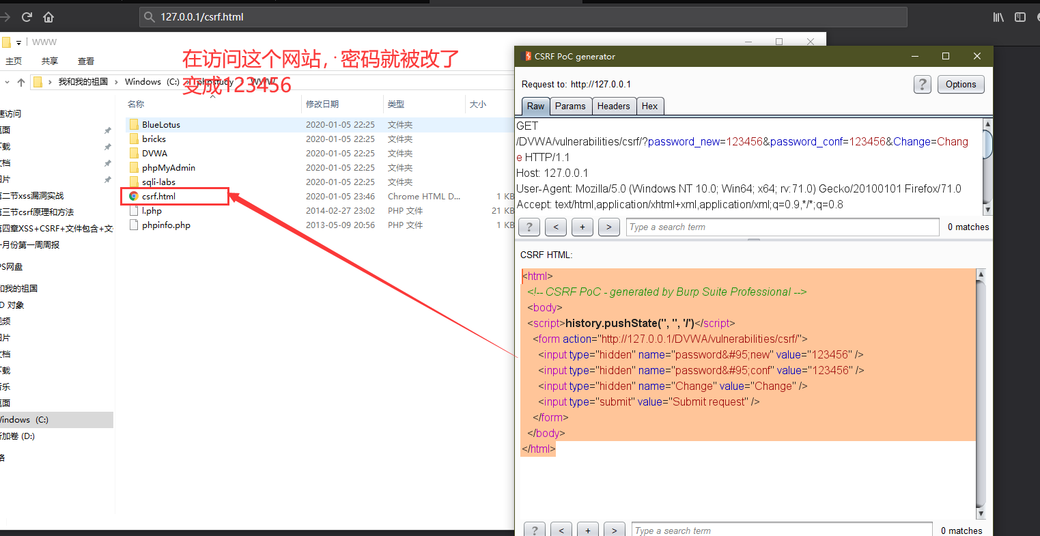Select 3D 对象 in the Explorer sidebar
Screen dimensions: 1040x536
[x=12, y=305]
